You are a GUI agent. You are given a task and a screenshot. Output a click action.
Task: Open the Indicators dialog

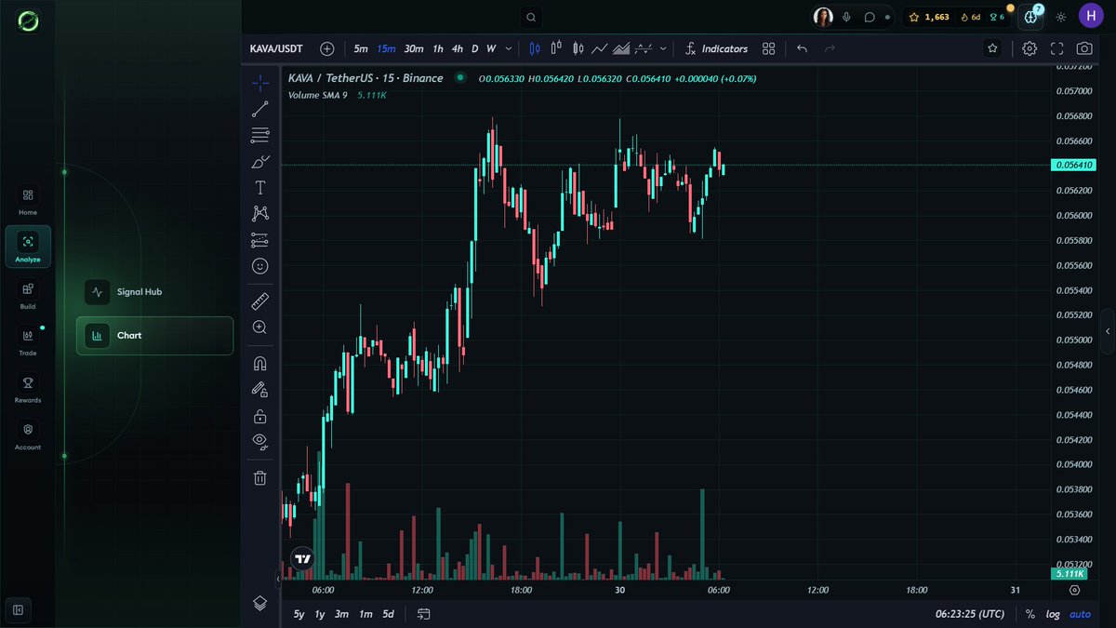716,48
